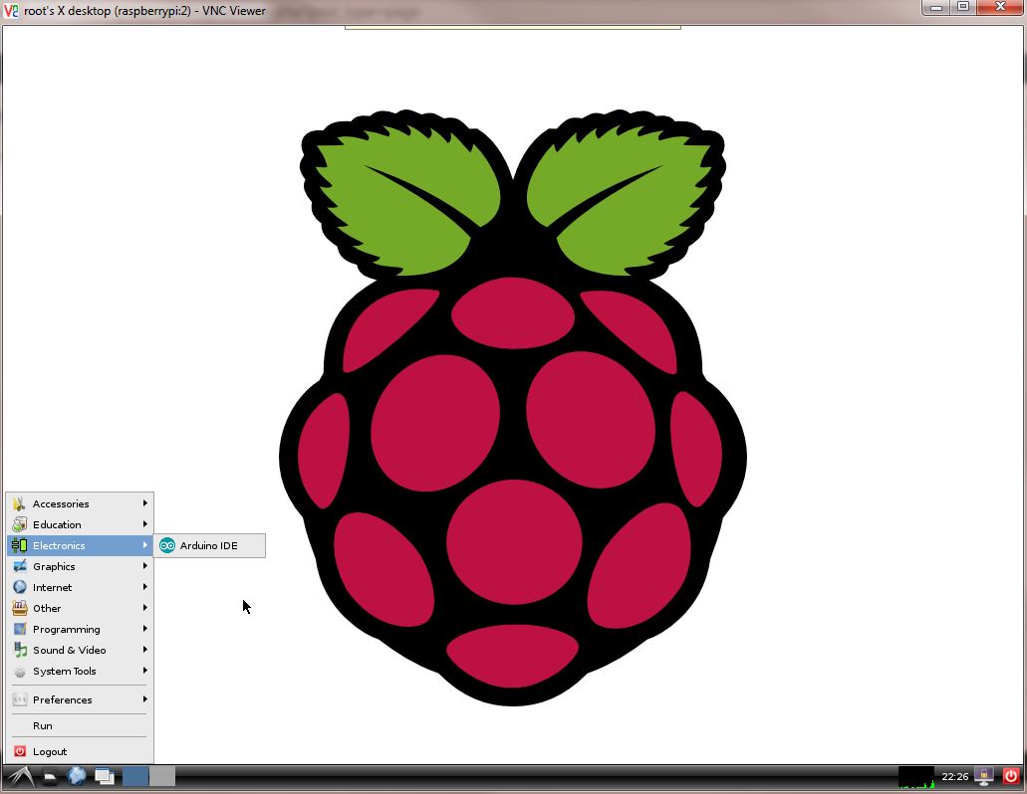The image size is (1027, 794).
Task: Expand the Other submenu arrow
Action: point(144,608)
